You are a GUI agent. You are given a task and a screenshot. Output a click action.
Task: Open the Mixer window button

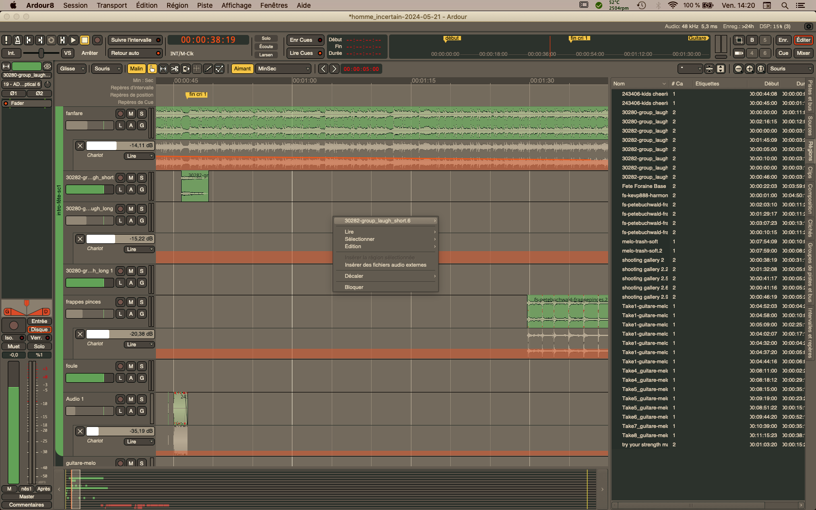pos(803,53)
